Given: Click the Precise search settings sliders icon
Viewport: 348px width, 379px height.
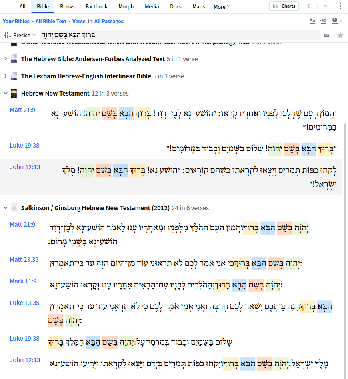Looking at the screenshot, I should coord(8,35).
